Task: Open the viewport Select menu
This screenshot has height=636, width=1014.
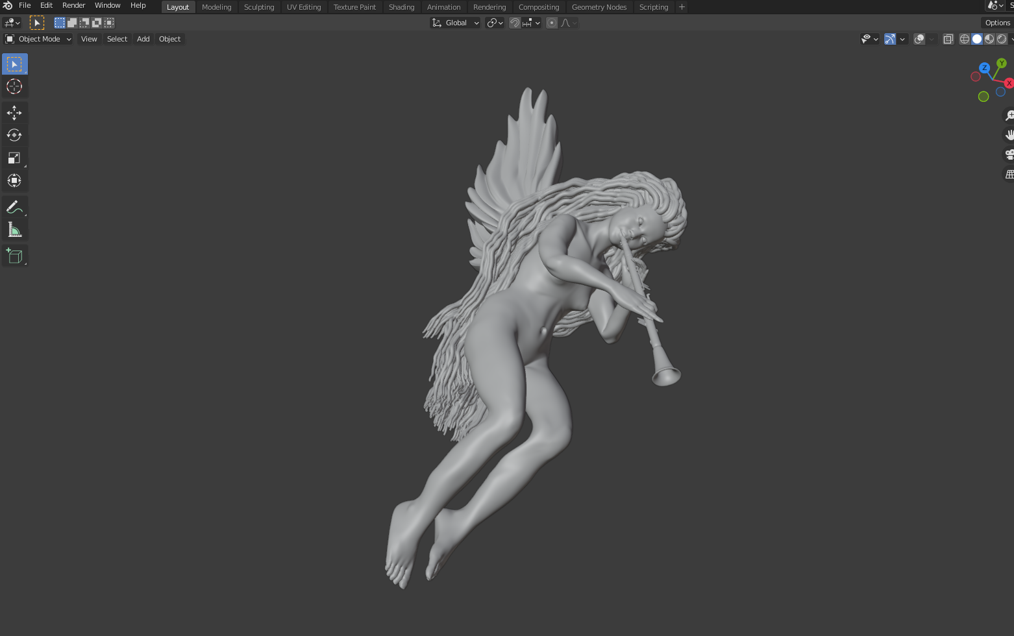Action: 117,39
